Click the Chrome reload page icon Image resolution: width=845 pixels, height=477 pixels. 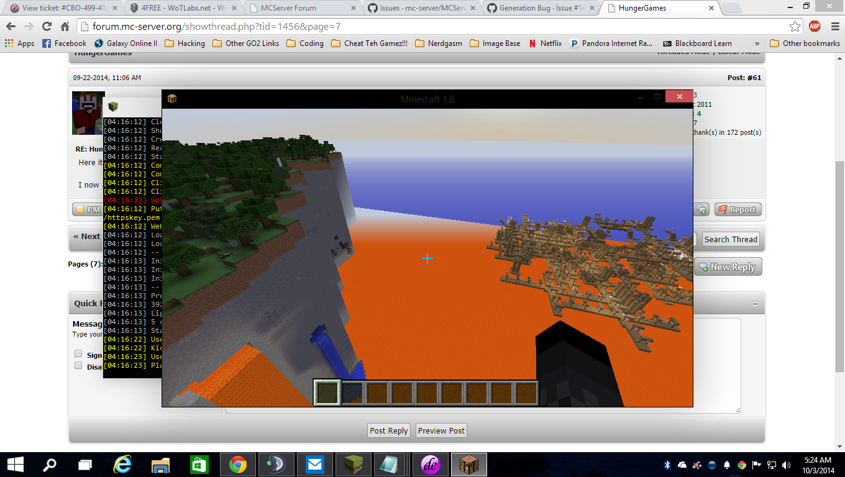[47, 27]
